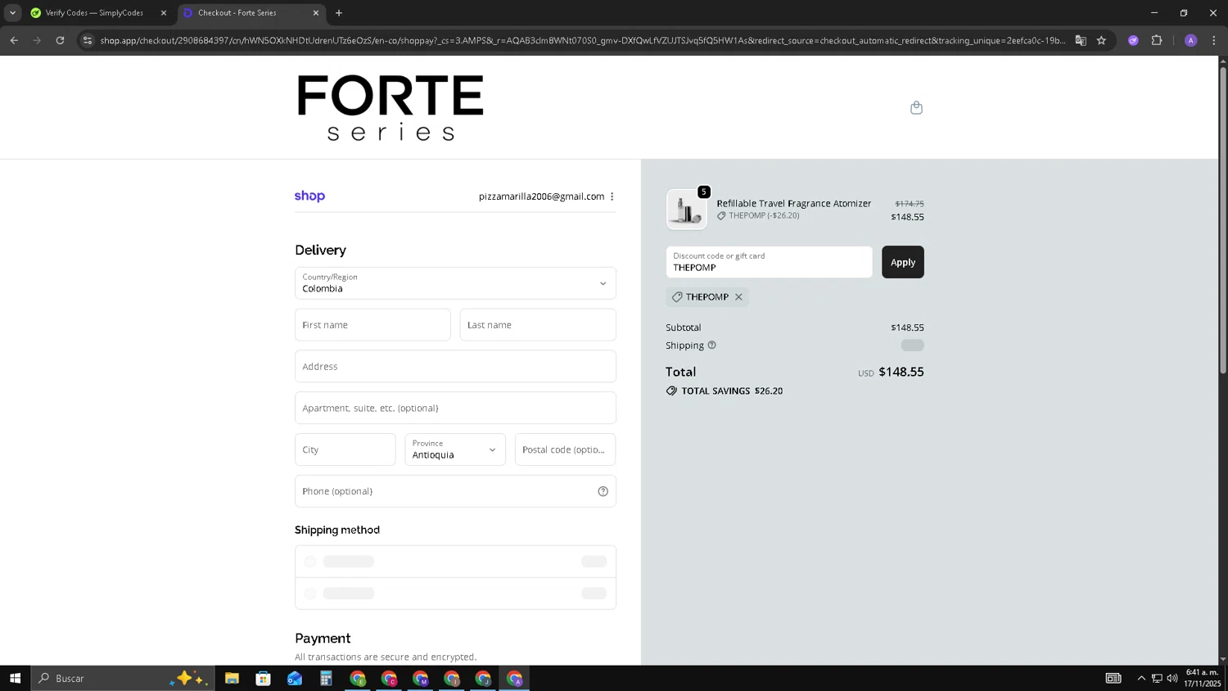Click the City input field
The image size is (1228, 691).
345,449
